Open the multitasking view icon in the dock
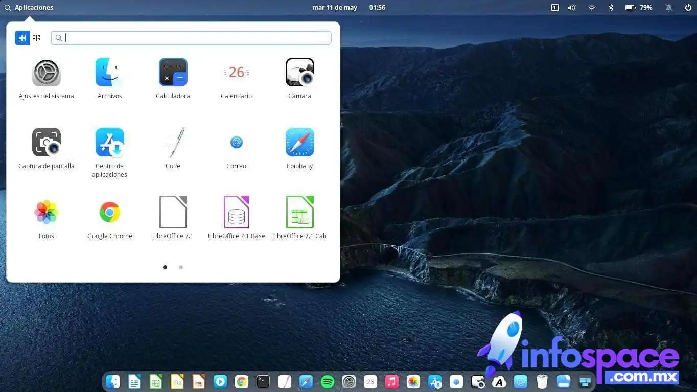Screen dimensions: 697x392 pos(585,381)
